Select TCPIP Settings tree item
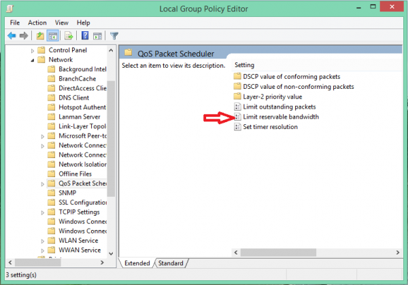408x285 pixels. [x=79, y=212]
